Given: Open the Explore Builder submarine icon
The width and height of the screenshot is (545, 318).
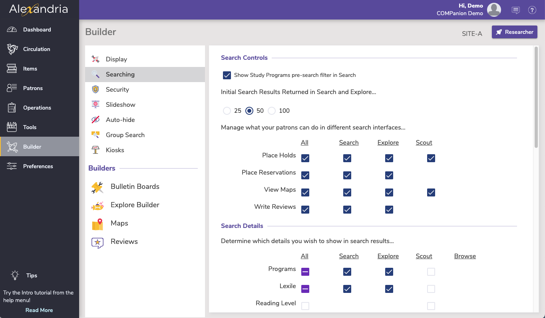Looking at the screenshot, I should (97, 205).
